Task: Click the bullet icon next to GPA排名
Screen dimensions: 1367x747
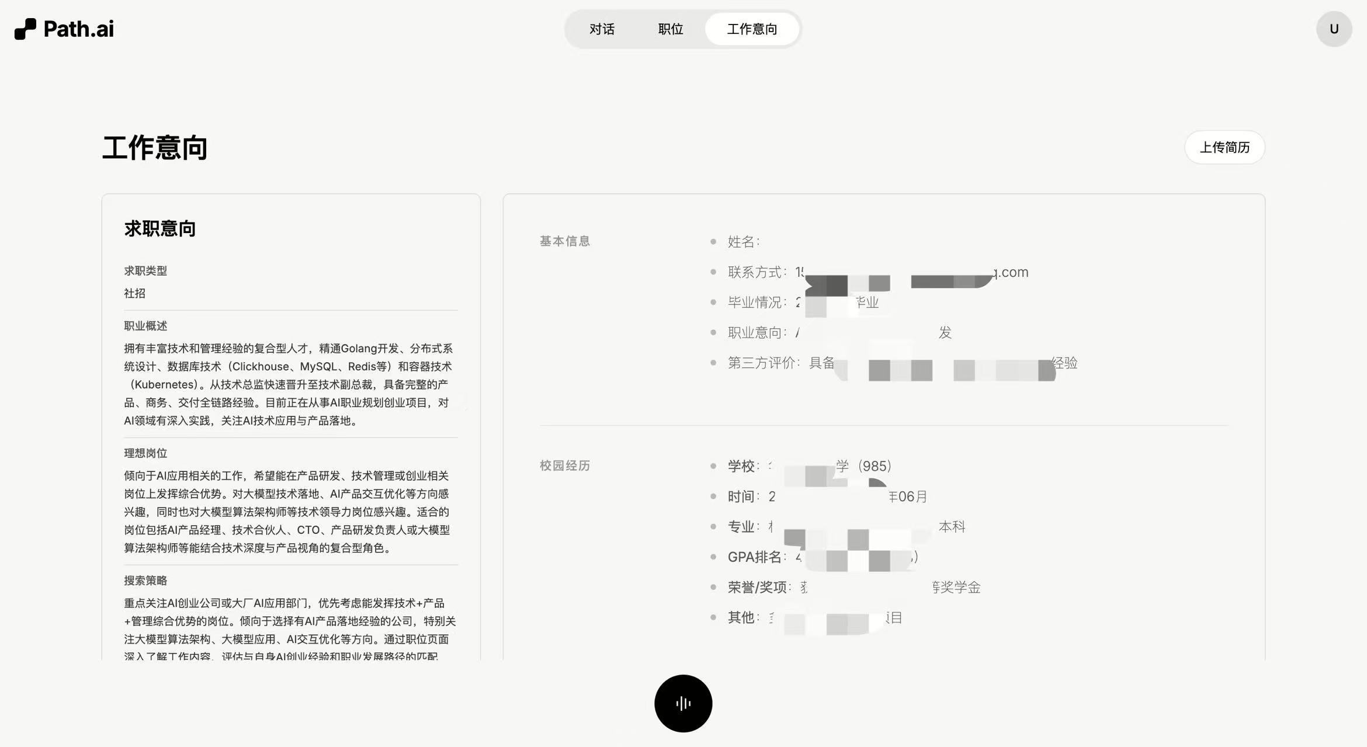Action: 713,557
